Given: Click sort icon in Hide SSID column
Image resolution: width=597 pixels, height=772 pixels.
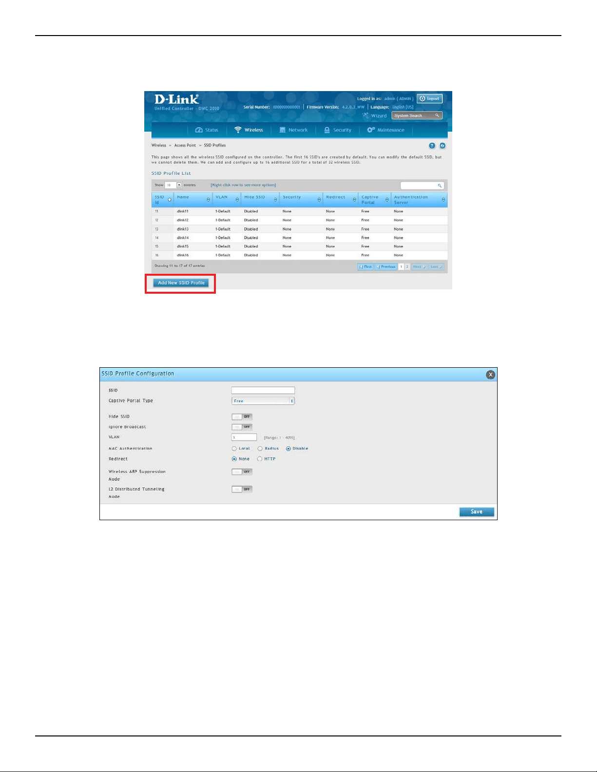Looking at the screenshot, I should [275, 200].
